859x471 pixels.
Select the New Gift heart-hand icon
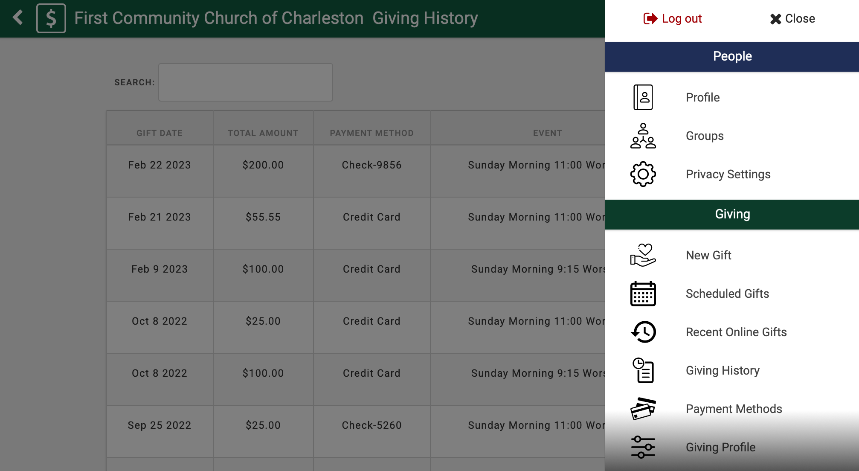click(643, 255)
